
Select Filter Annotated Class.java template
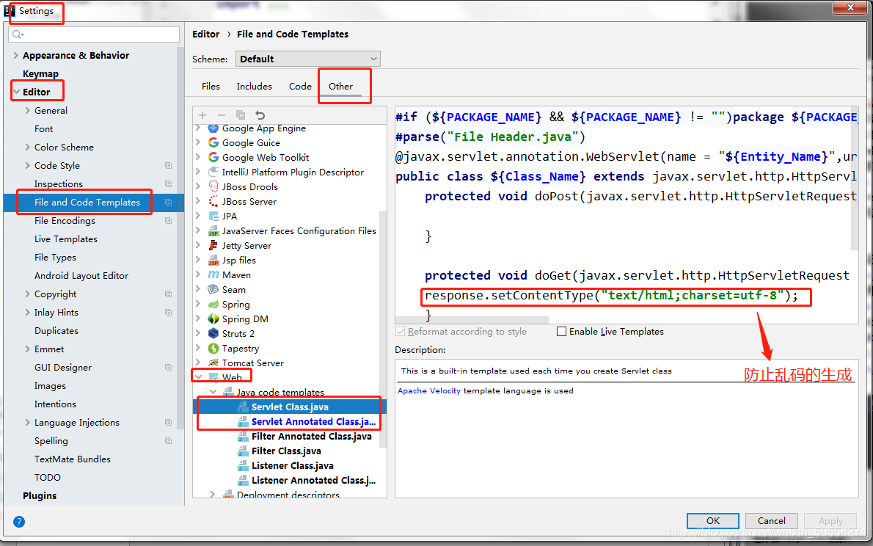coord(311,436)
